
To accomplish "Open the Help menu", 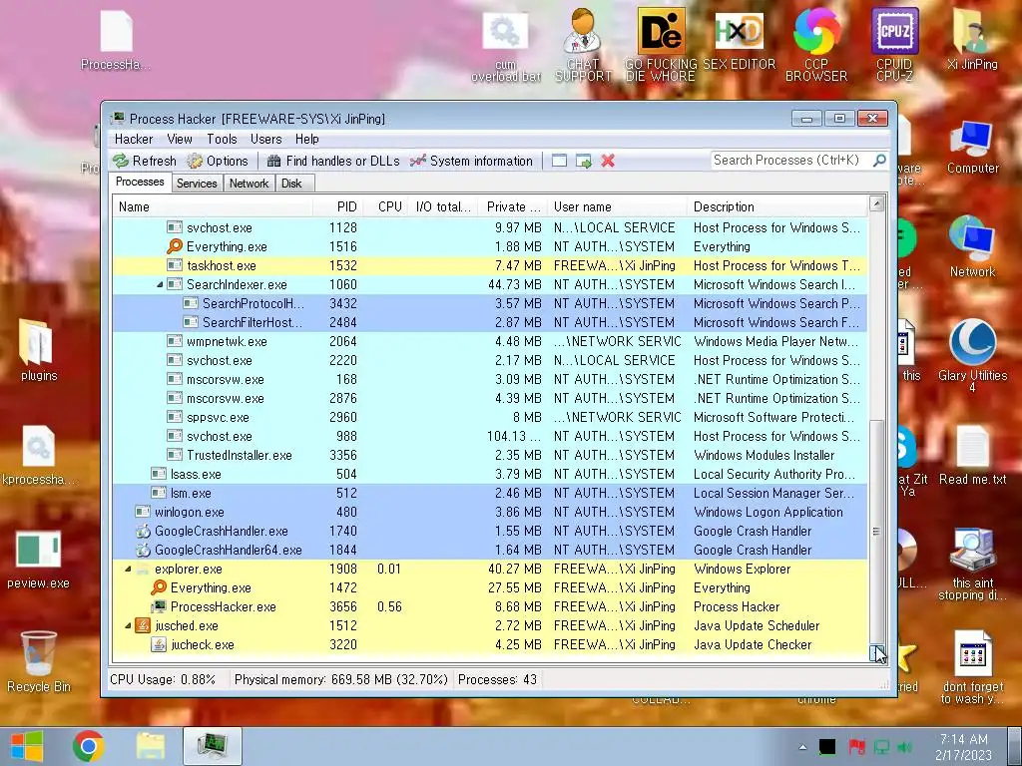I will pos(307,139).
